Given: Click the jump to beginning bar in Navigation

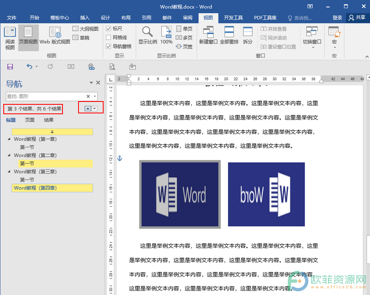Looking at the screenshot, I should pos(52,131).
